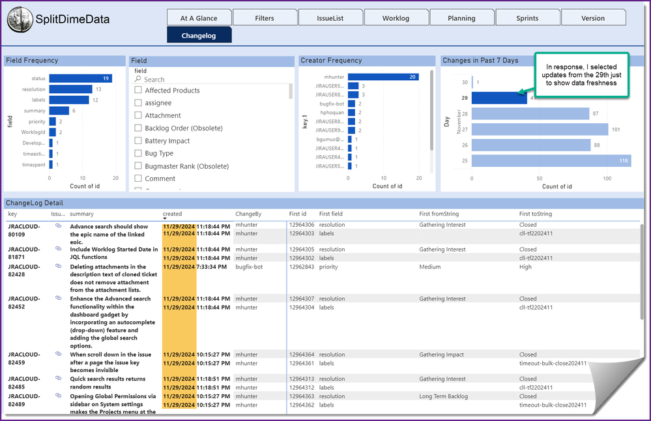Screen dimensions: 651x421
Task: Switch to the At A Glance tab
Action: (199, 18)
